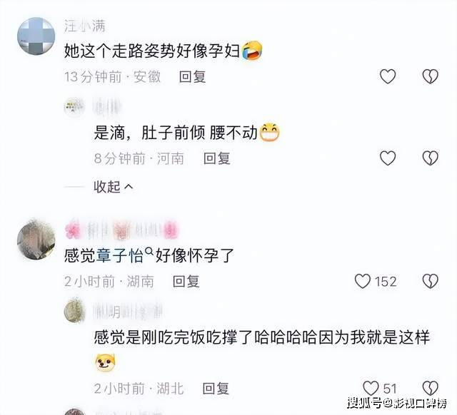The image size is (457, 415).
Task: Open the blurred flower-decorated username
Action: [x=121, y=230]
